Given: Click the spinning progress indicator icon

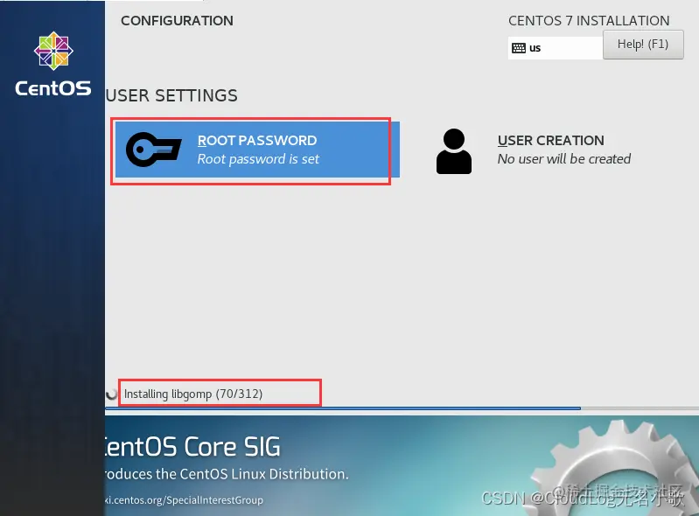Looking at the screenshot, I should point(111,394).
